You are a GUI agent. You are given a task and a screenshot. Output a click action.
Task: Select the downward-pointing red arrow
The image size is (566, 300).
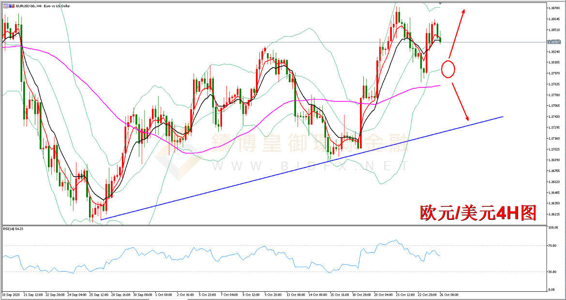click(x=460, y=102)
